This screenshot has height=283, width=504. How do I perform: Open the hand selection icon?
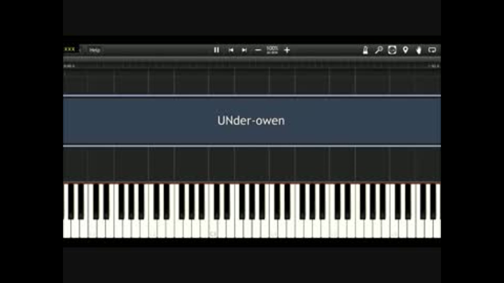(x=419, y=50)
